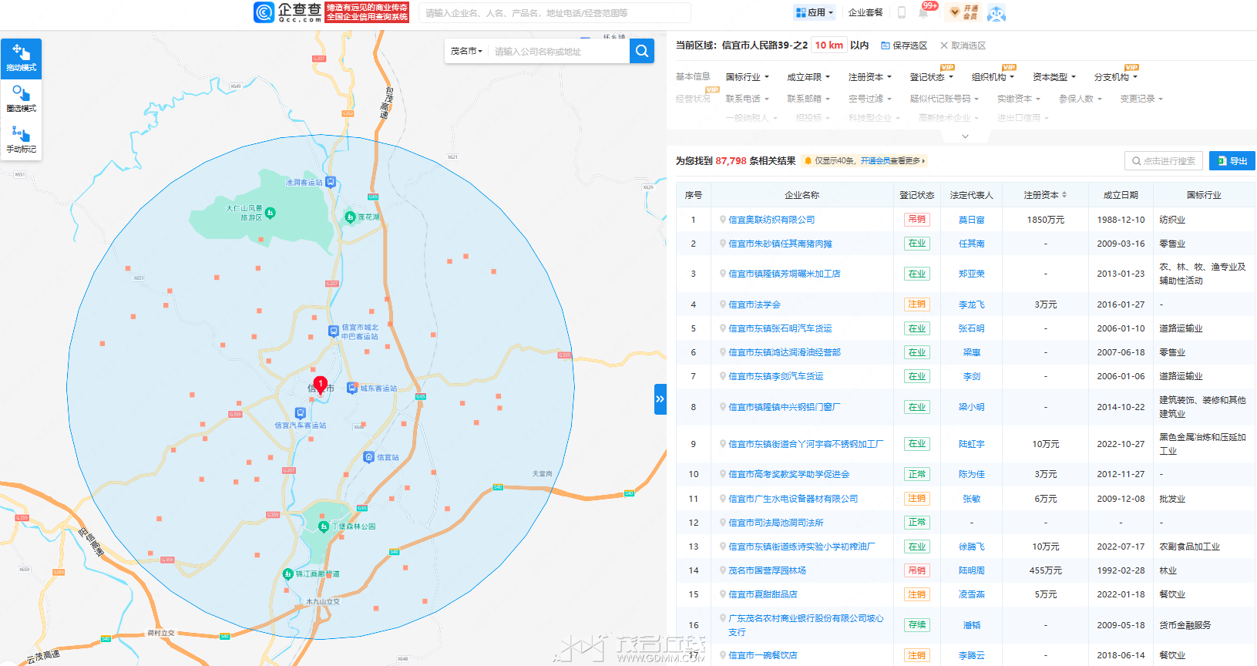The height and width of the screenshot is (666, 1257).
Task: Click the blue map search magnifier button
Action: click(641, 51)
